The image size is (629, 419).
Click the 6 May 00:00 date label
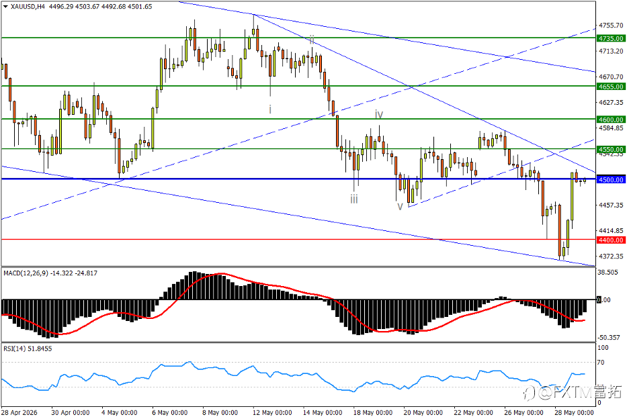point(170,412)
